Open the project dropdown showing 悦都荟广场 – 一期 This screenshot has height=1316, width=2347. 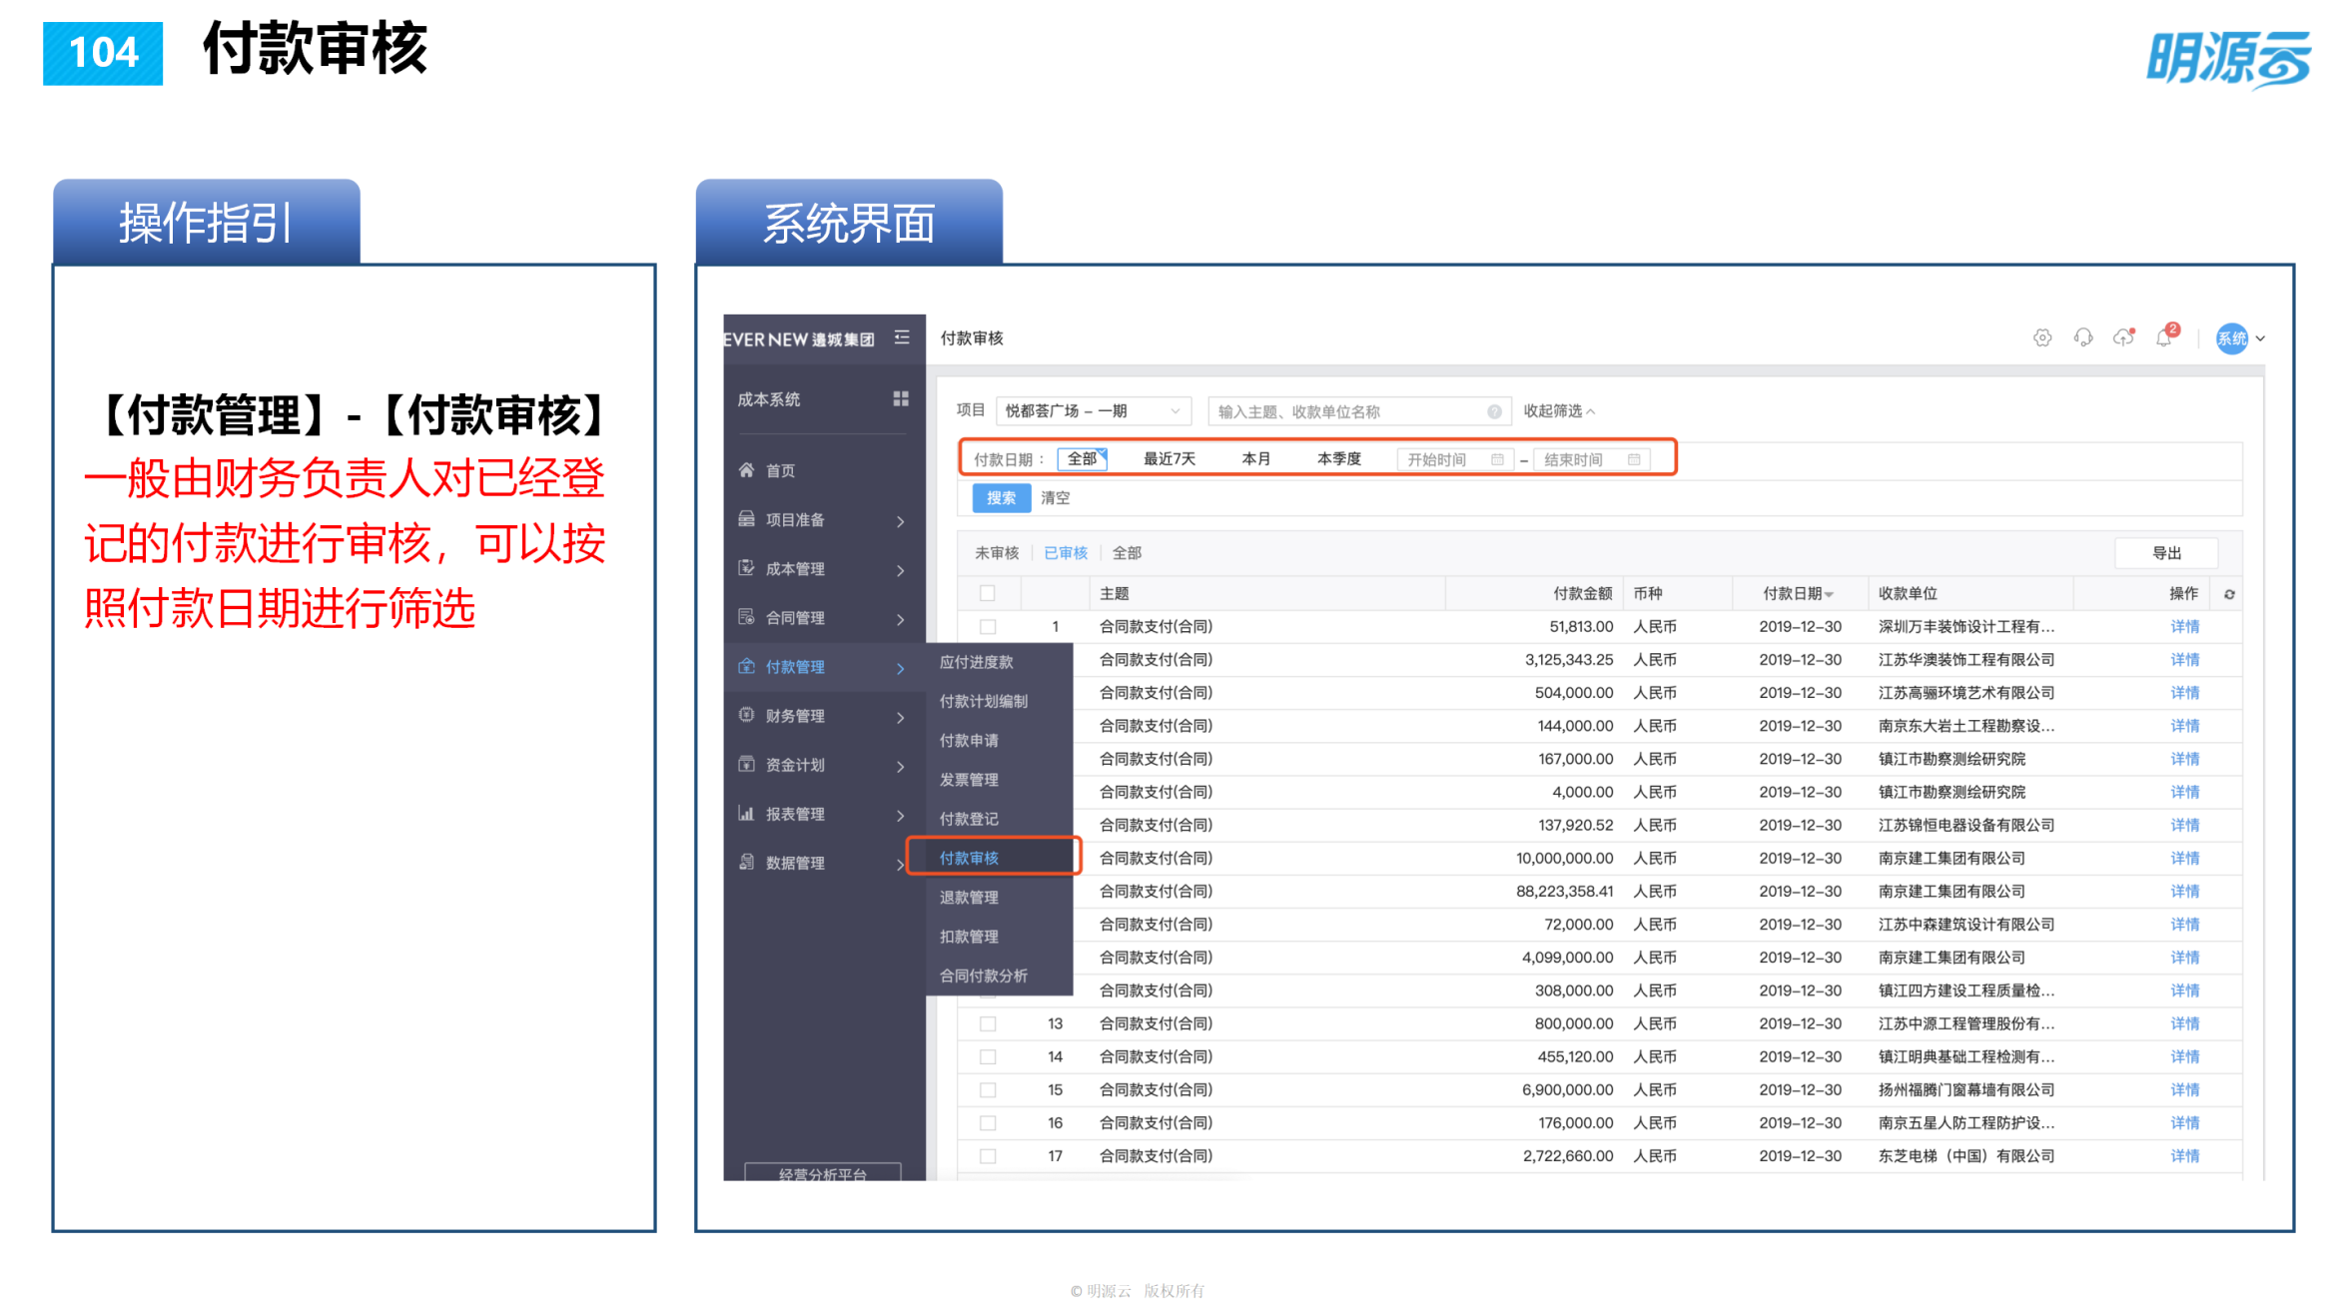1094,409
